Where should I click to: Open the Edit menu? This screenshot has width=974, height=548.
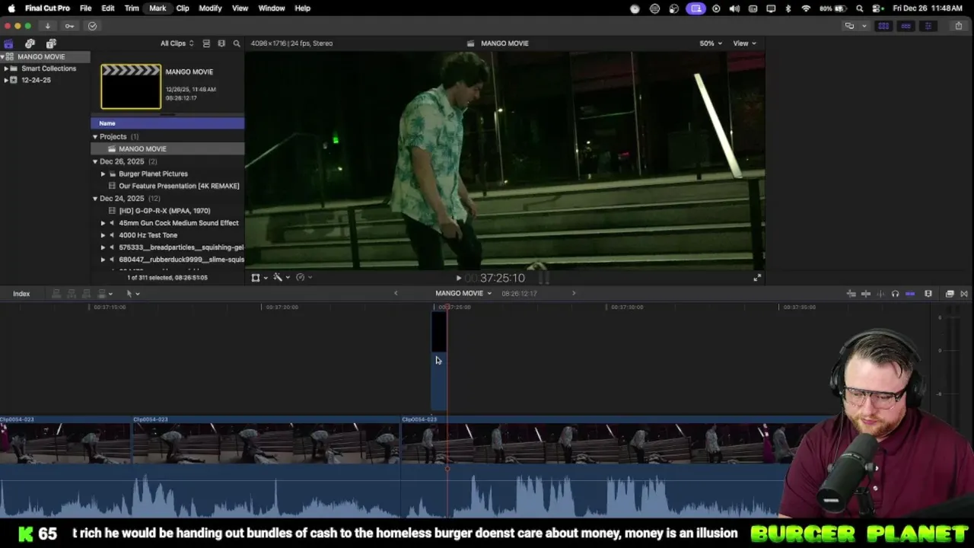[108, 8]
